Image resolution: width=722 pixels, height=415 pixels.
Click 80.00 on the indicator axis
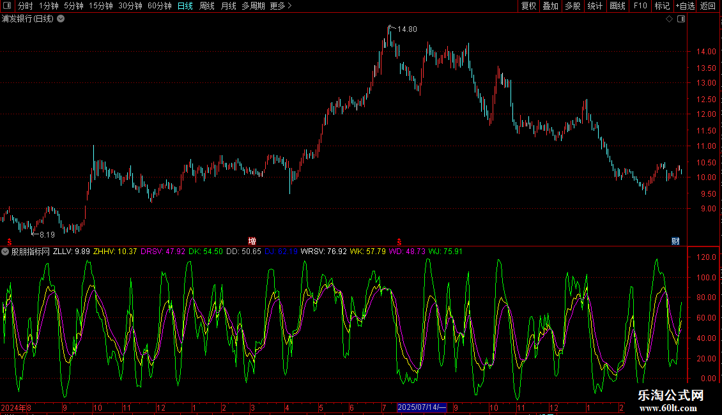click(706, 298)
